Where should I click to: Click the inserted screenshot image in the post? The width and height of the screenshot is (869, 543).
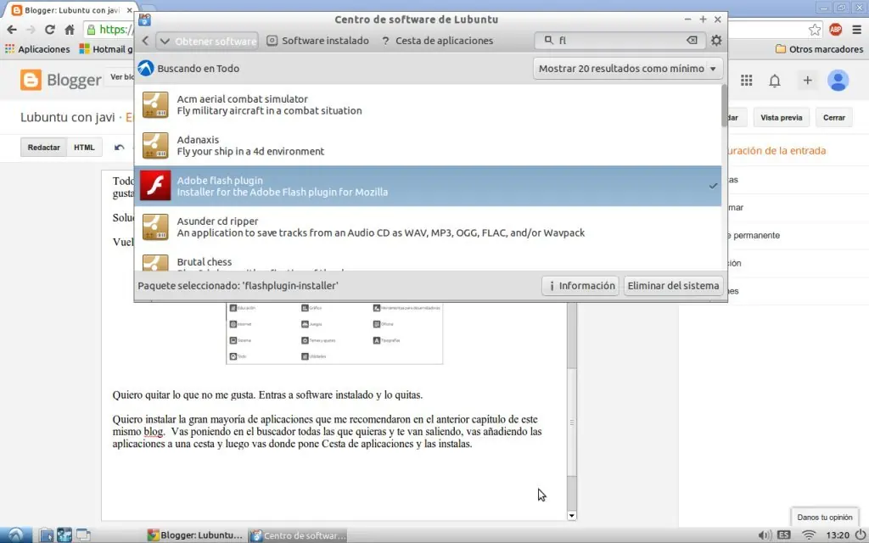tap(334, 333)
